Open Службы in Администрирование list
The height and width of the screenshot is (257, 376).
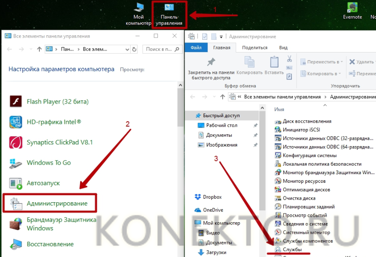point(288,249)
